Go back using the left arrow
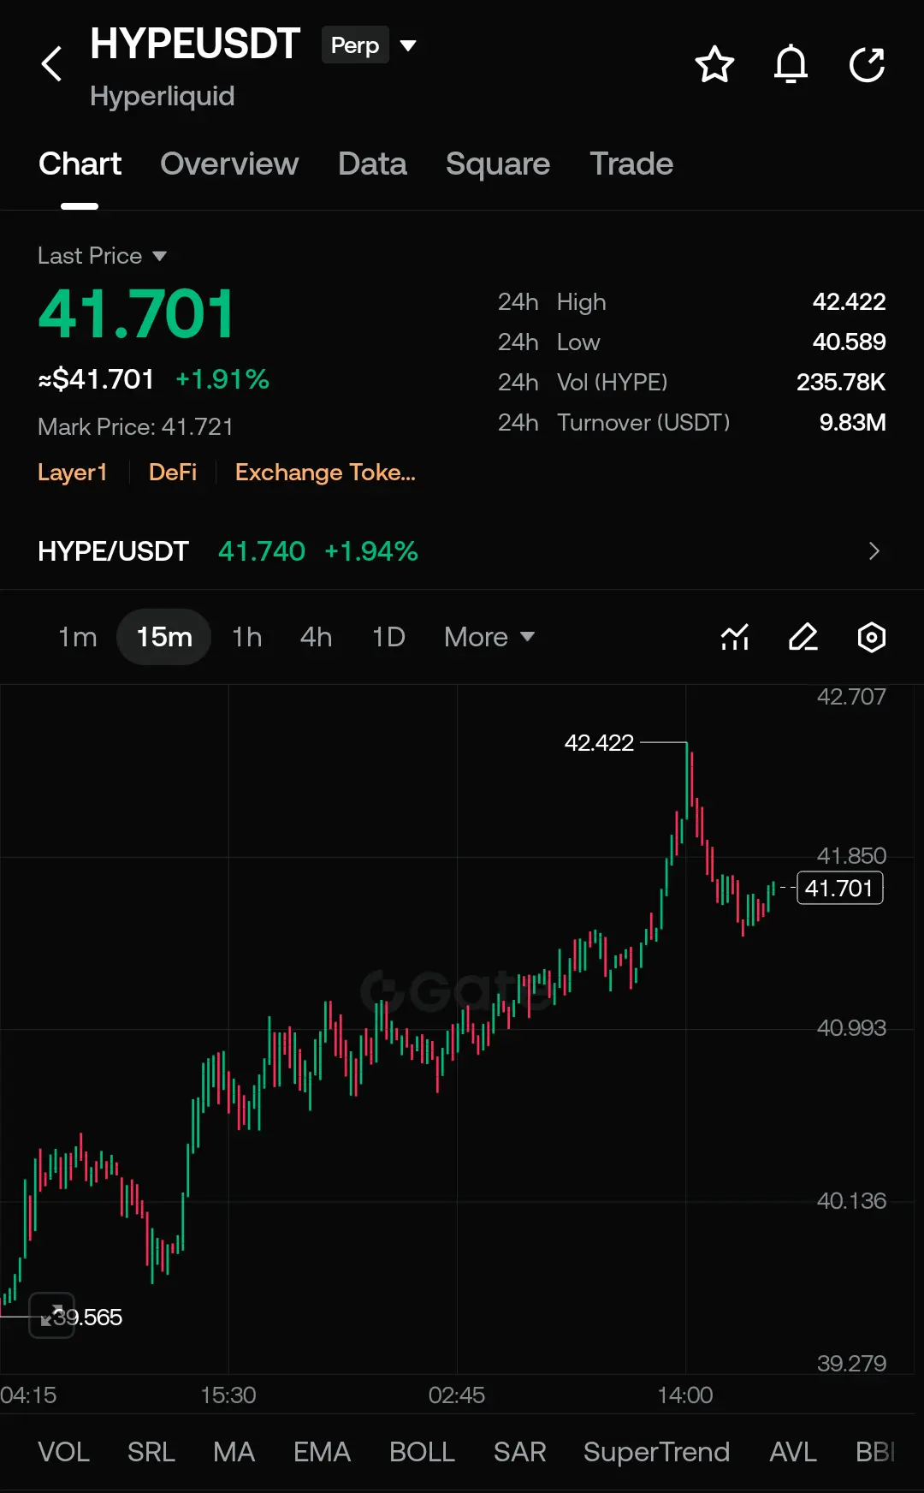The height and width of the screenshot is (1493, 924). pyautogui.click(x=52, y=64)
